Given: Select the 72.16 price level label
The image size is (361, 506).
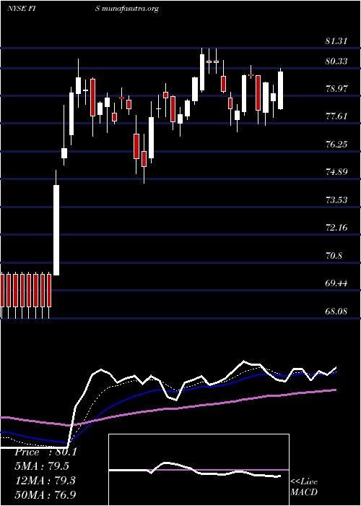Looking at the screenshot, I should tap(337, 228).
